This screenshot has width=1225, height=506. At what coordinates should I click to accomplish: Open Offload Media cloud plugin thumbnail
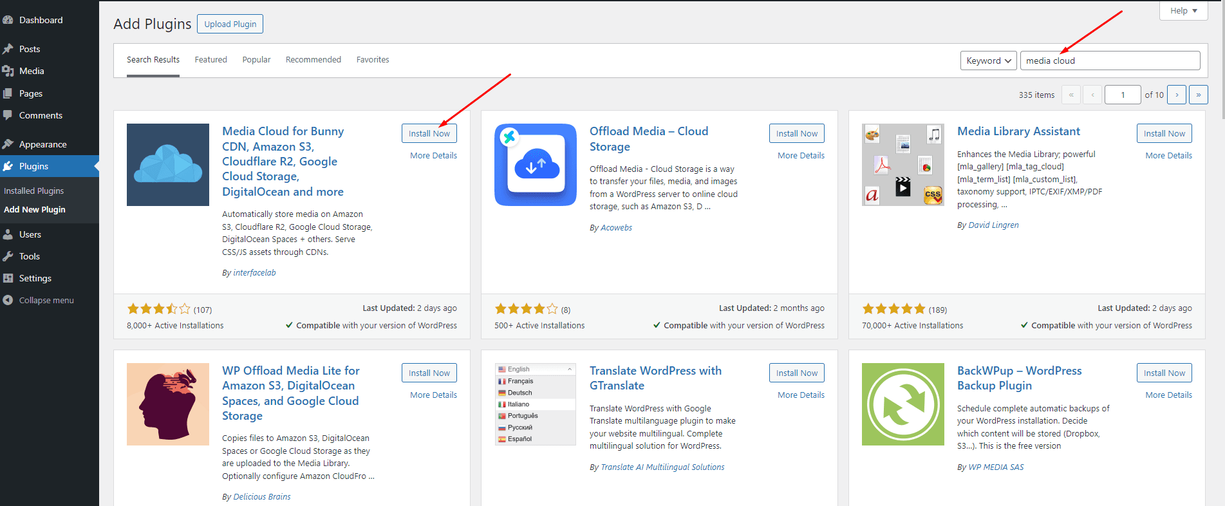(535, 165)
